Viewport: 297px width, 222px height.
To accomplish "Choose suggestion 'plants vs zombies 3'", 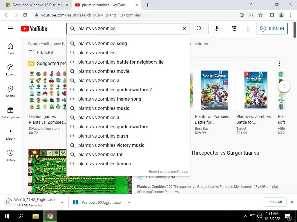I will click(x=128, y=117).
